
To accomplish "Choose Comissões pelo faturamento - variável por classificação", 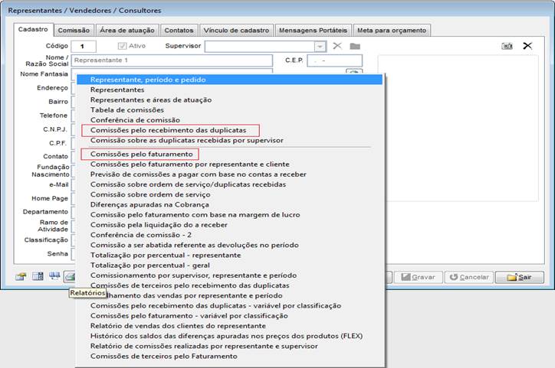I will point(230,316).
